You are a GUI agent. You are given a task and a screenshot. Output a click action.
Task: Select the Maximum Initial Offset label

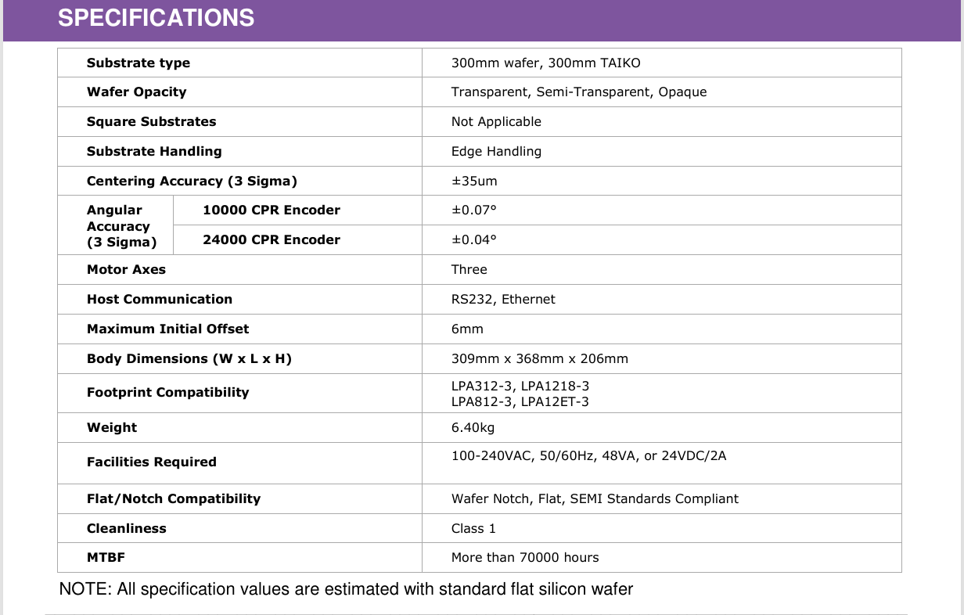click(168, 329)
